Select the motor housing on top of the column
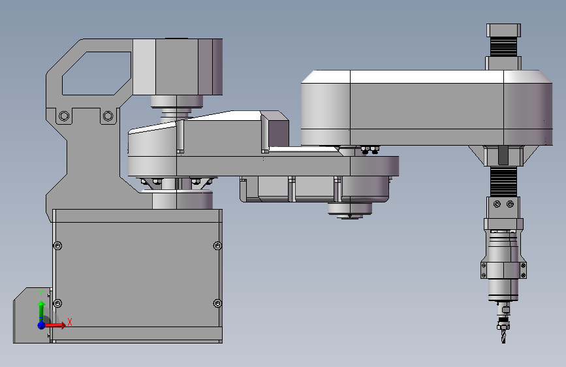This screenshot has width=566, height=367. click(178, 67)
